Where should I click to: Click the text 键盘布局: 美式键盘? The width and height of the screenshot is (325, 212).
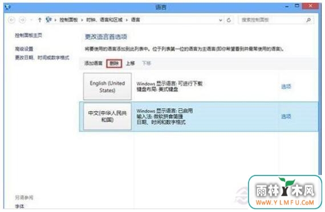point(157,89)
